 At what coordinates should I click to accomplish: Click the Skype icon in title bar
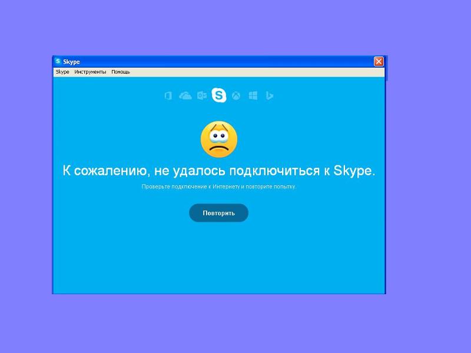tap(58, 62)
